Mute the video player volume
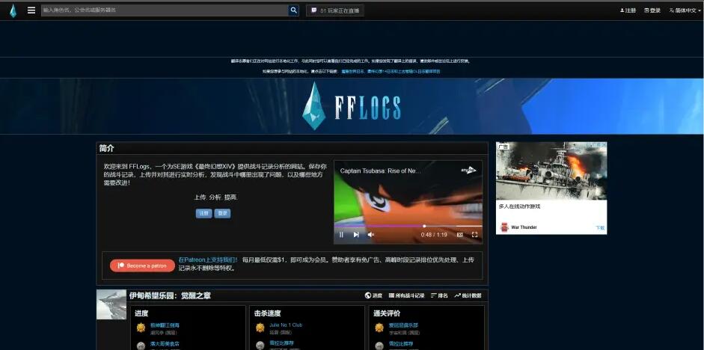704x350 pixels. [x=370, y=235]
